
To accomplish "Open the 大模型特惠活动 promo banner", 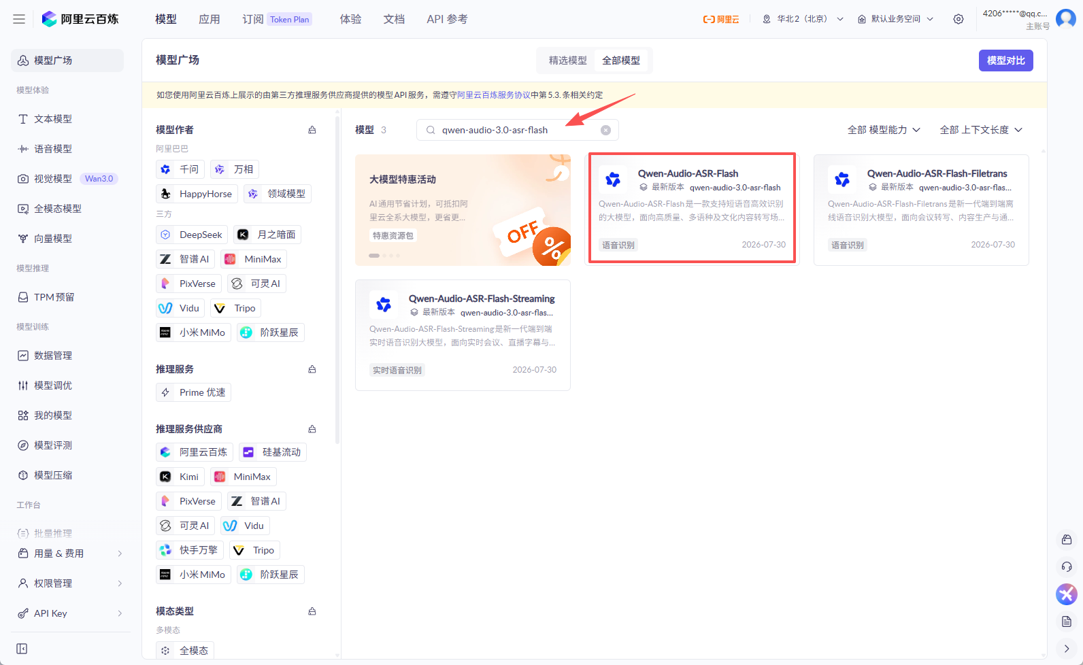I will tap(463, 209).
